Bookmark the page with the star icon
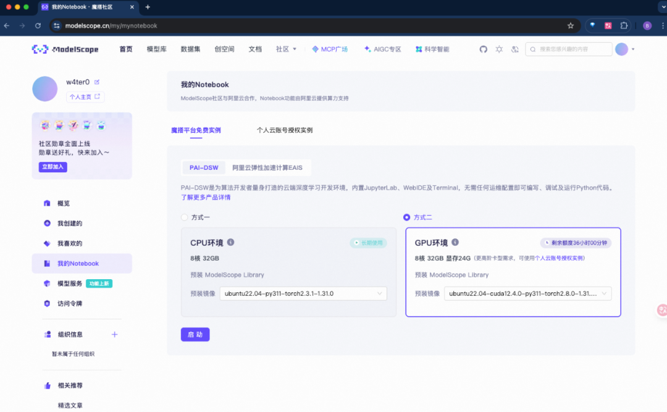This screenshot has width=667, height=412. [571, 25]
